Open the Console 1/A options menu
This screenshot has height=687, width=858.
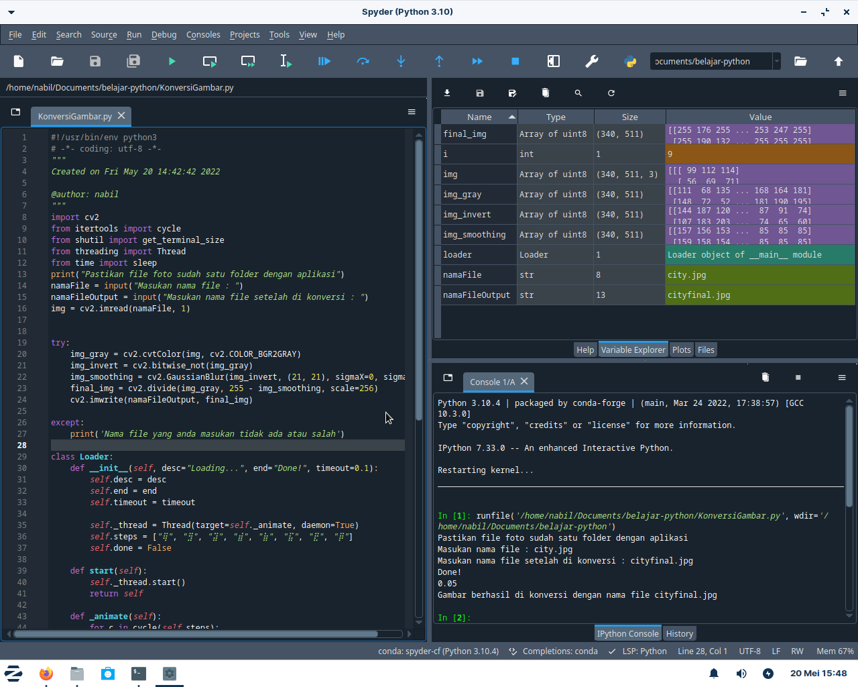pos(842,377)
